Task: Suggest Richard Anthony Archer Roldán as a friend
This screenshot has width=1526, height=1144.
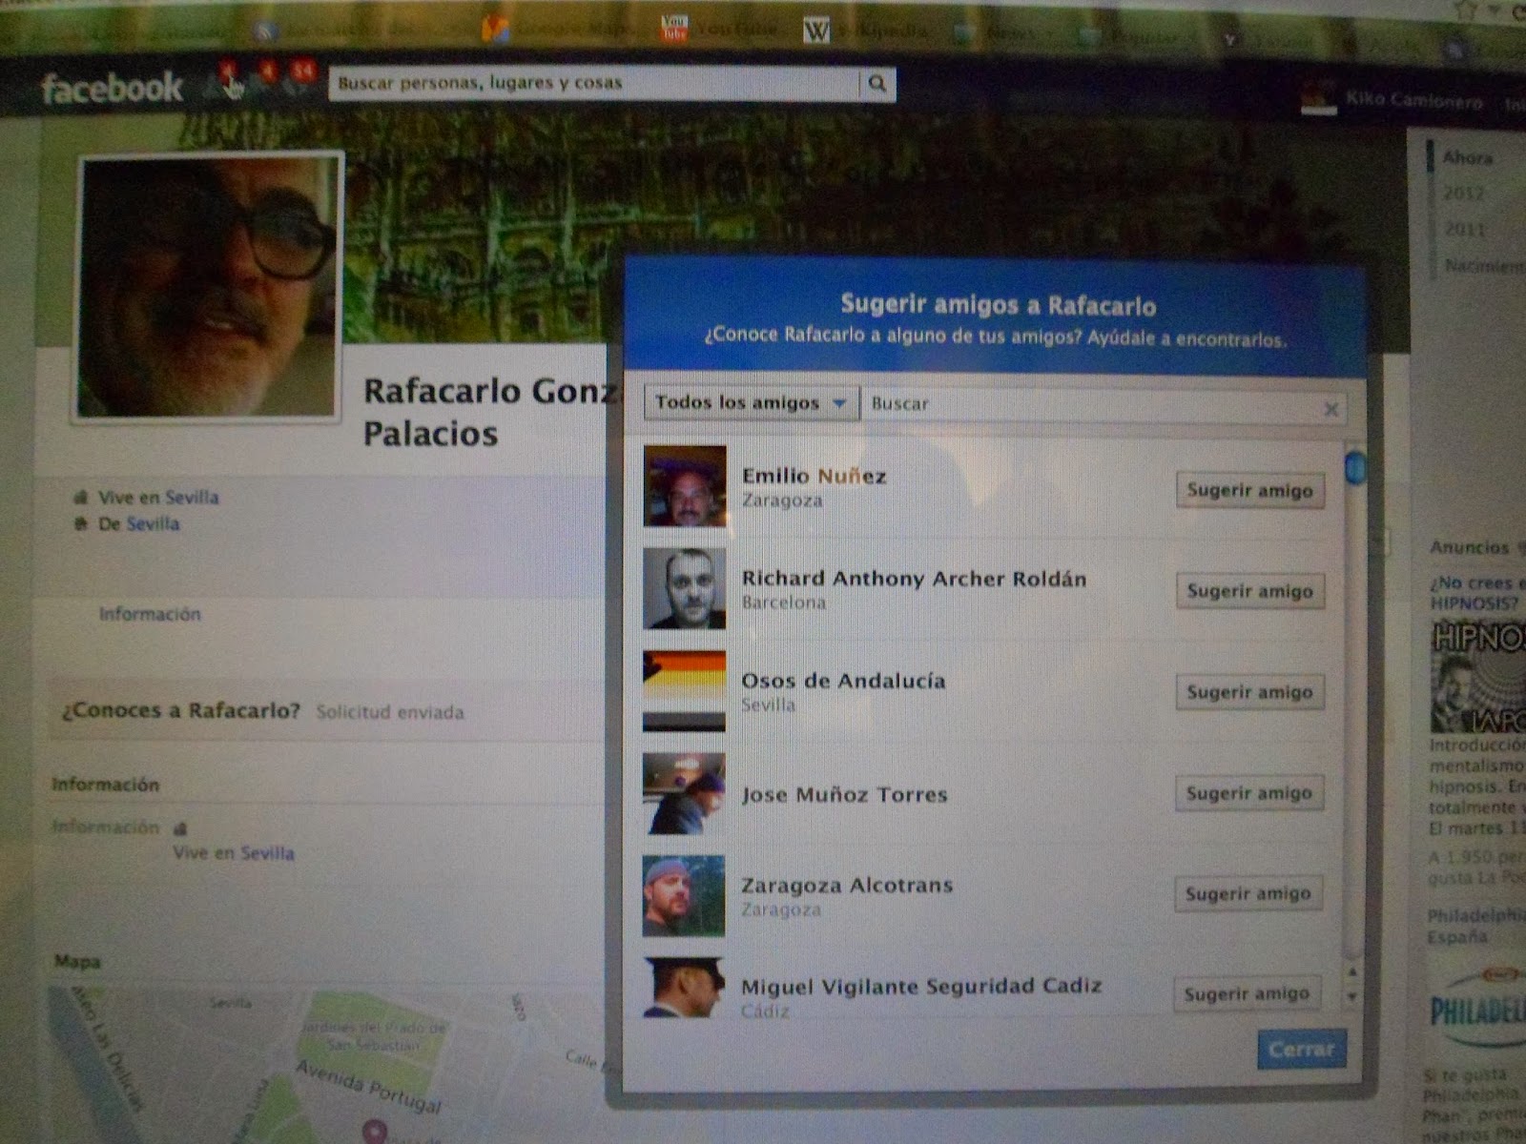Action: tap(1249, 591)
